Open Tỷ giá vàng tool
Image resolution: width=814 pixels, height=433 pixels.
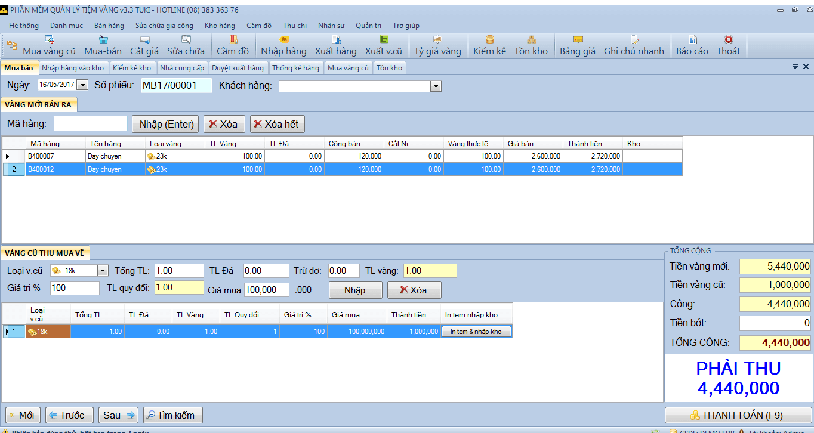[437, 46]
